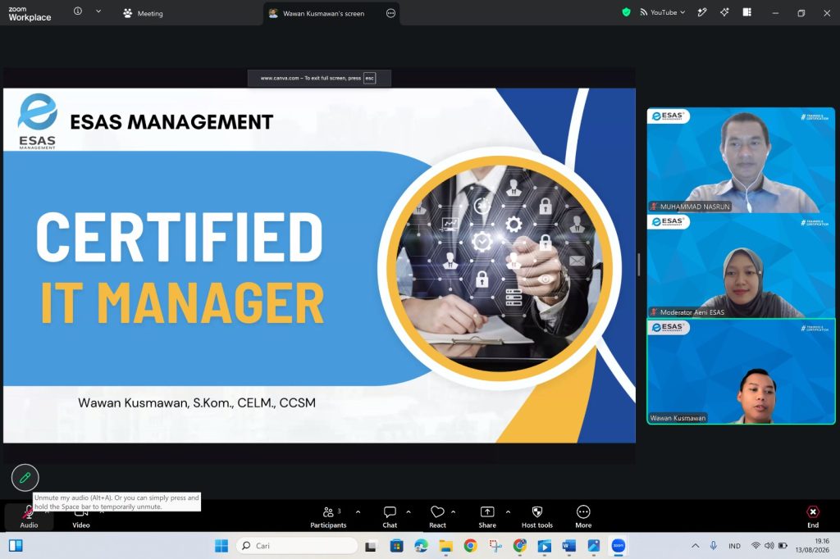Select Wawan Kusmawan video tile

pyautogui.click(x=741, y=371)
